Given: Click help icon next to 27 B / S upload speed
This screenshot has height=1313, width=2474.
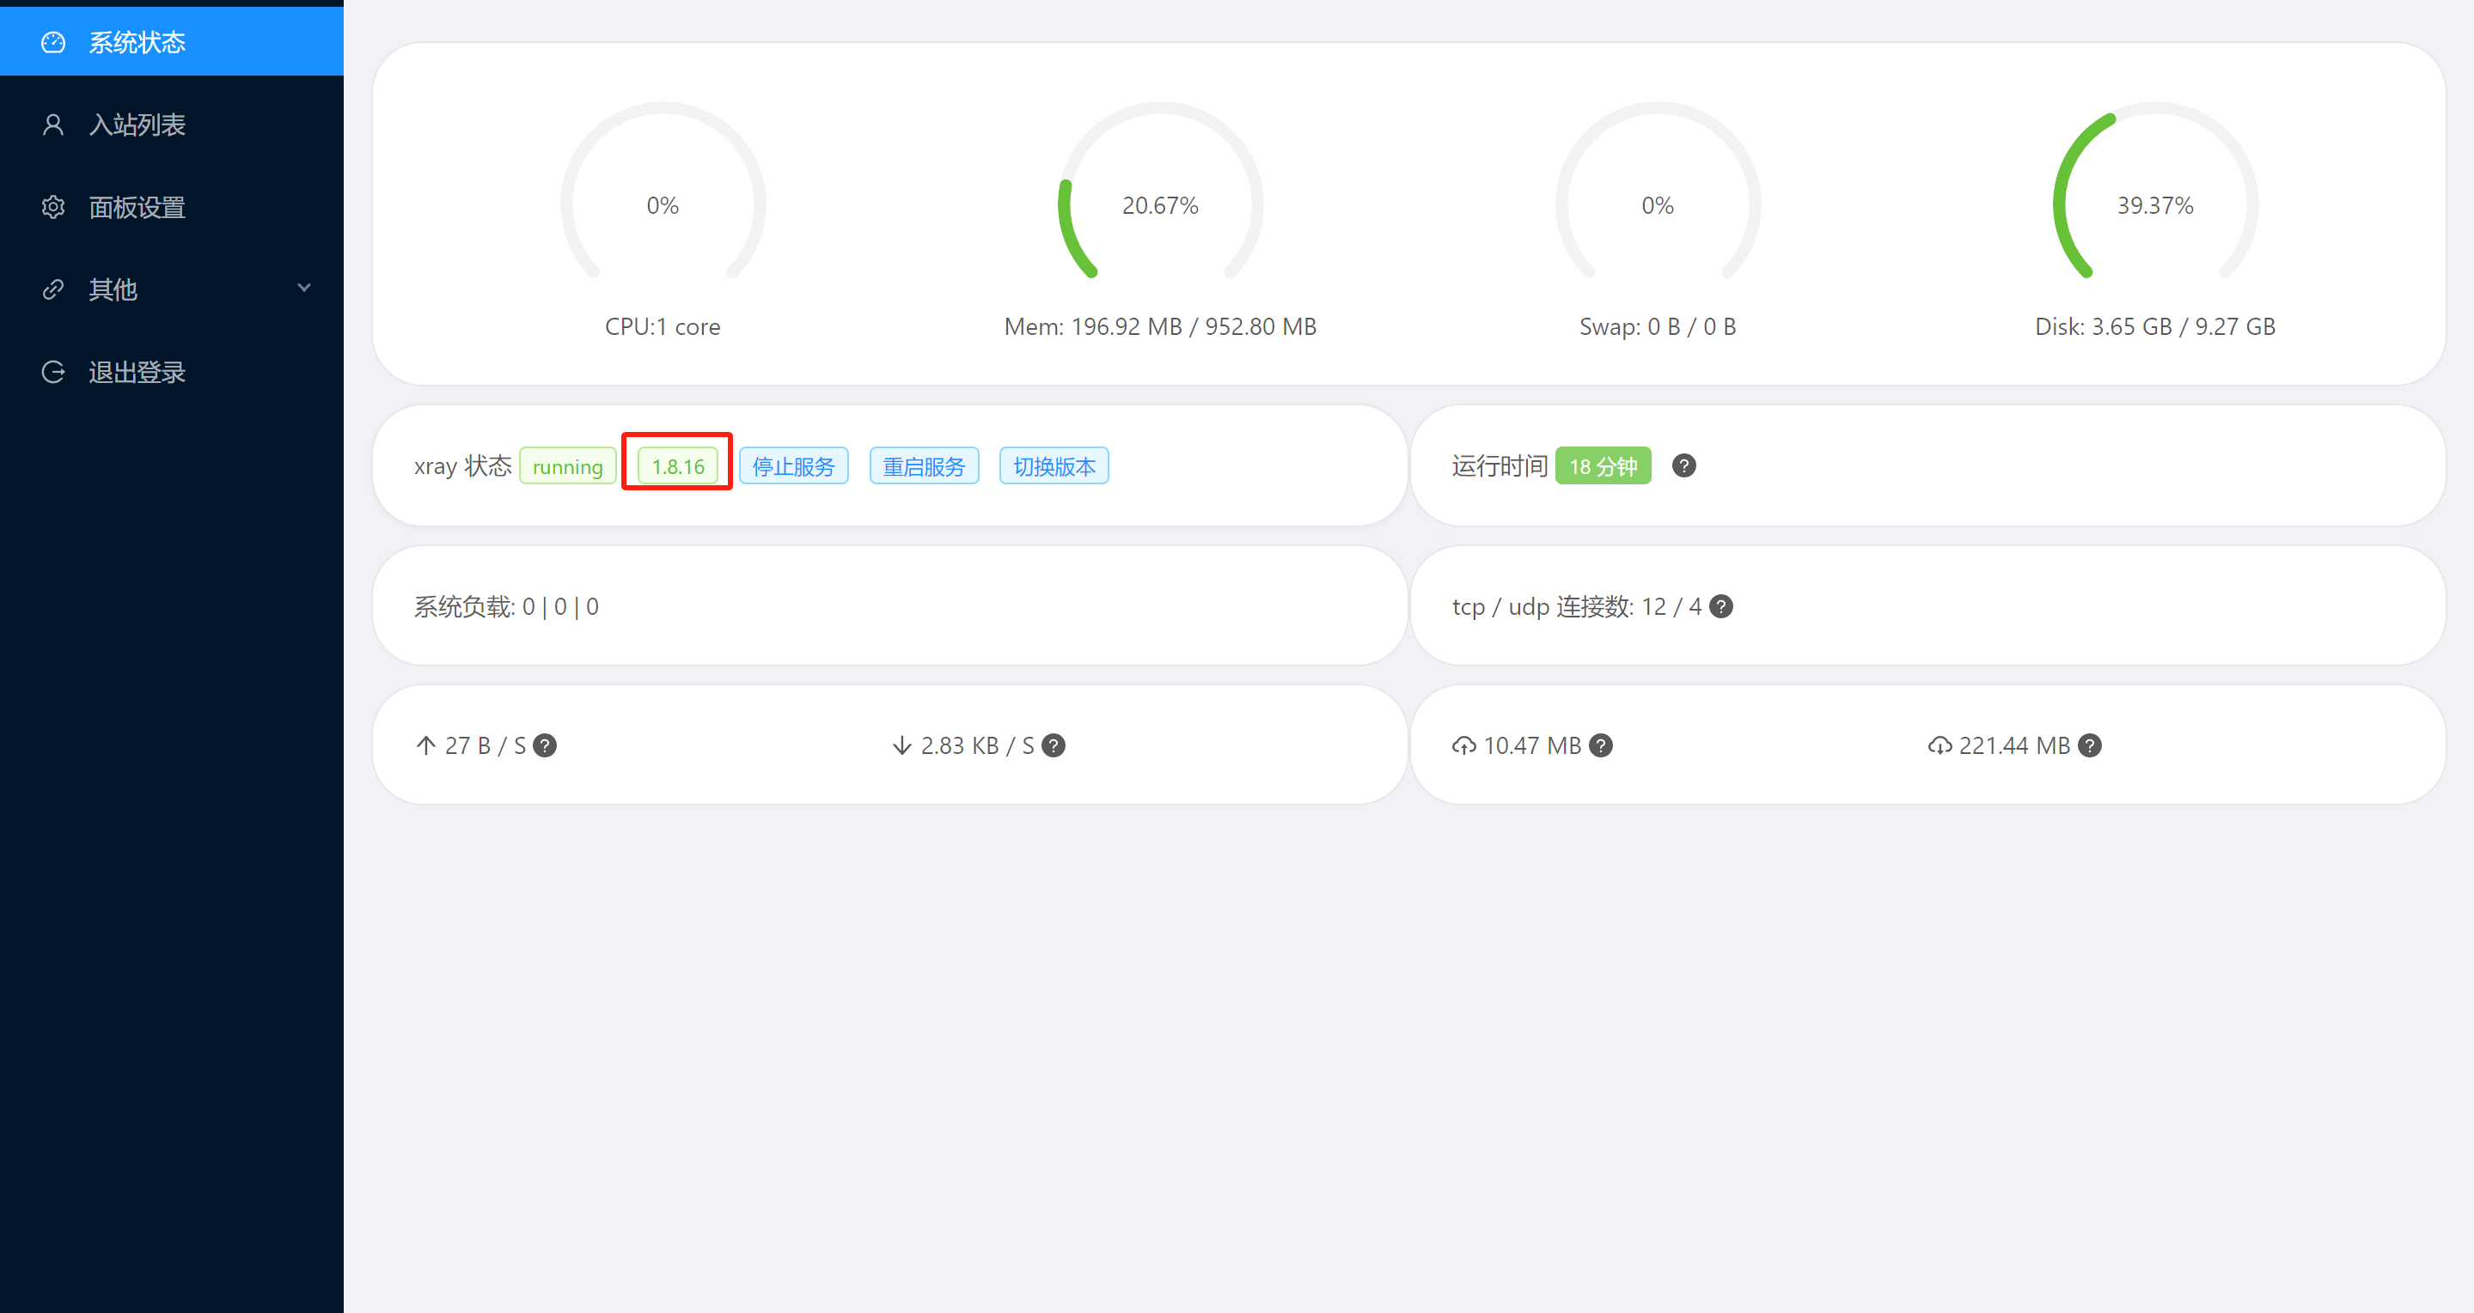Looking at the screenshot, I should [x=545, y=745].
